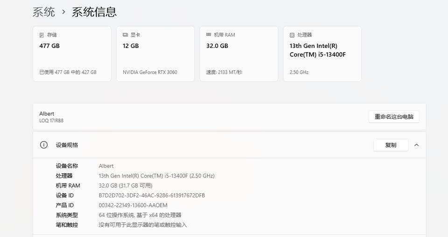
Task: Click 已使用 477 GB 中的 427 GB text
Action: [x=68, y=72]
